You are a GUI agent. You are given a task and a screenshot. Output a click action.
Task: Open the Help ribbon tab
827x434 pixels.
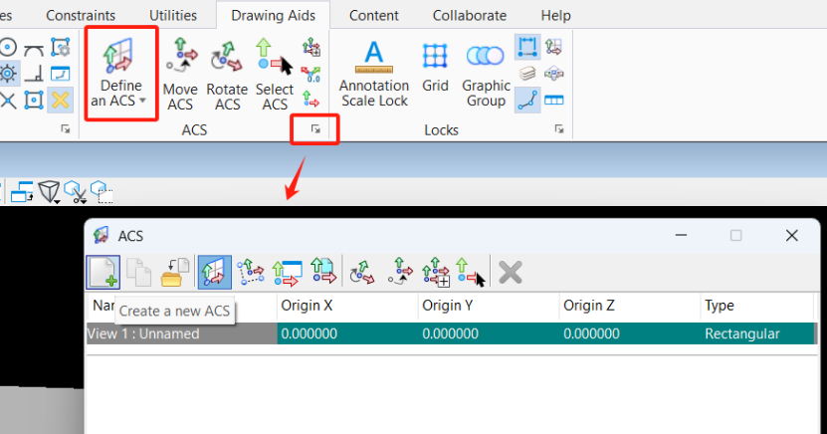coord(555,15)
